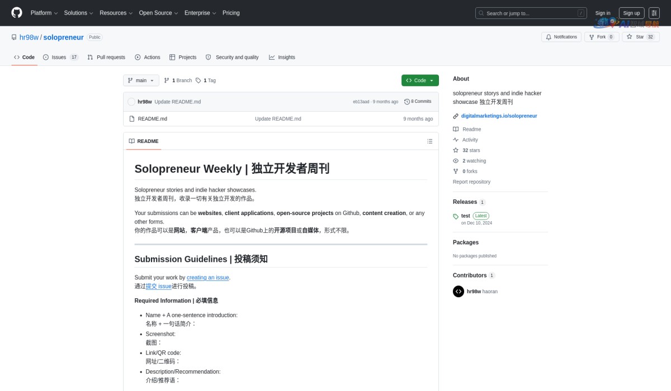Open the Pull requests tab
Screen dimensions: 671x391
point(106,57)
